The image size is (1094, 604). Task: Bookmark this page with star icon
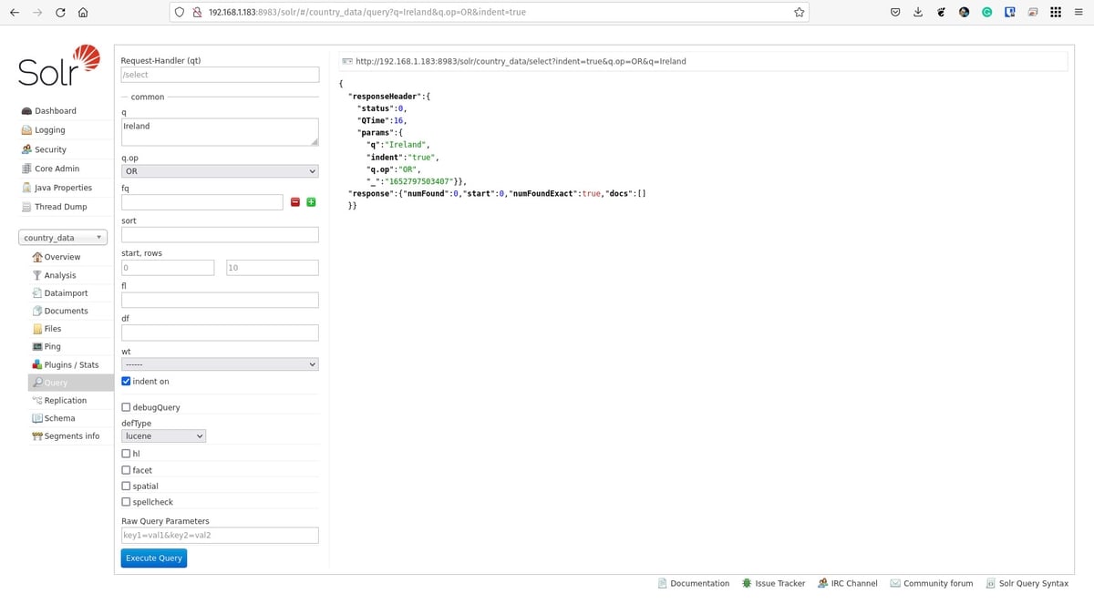[800, 12]
